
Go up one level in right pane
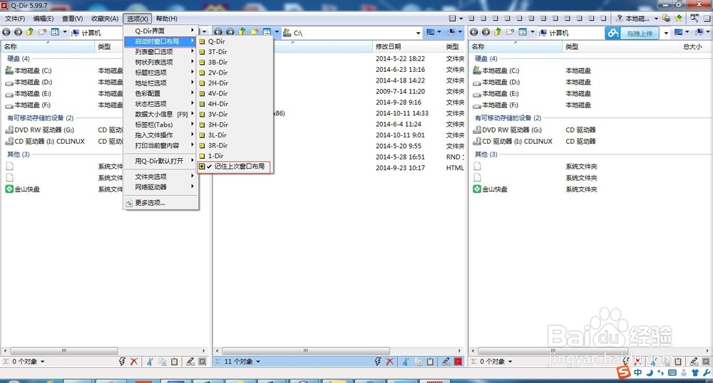pyautogui.click(x=498, y=32)
